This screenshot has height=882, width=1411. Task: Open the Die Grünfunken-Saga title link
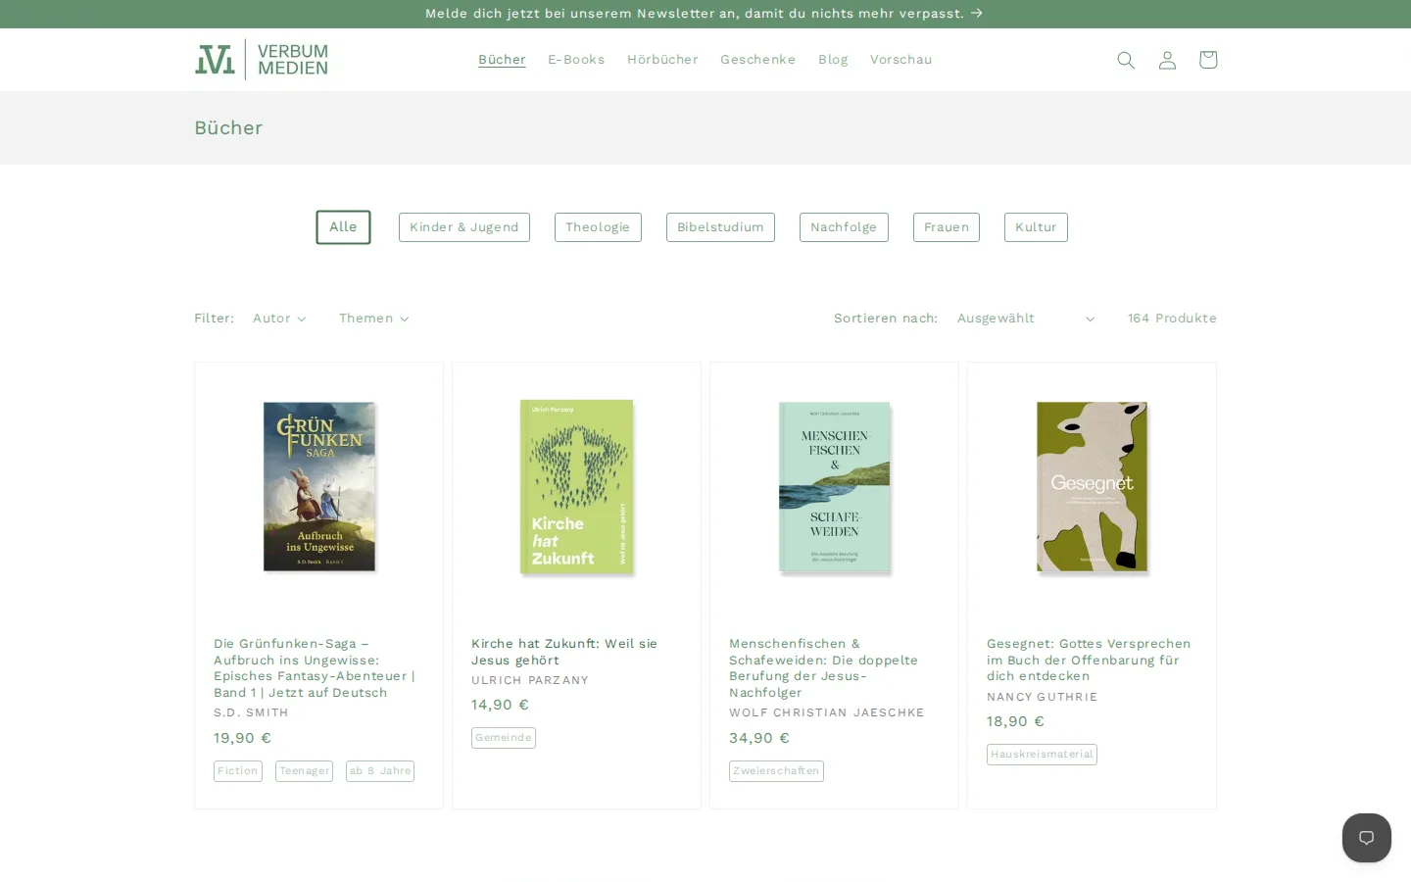[315, 668]
